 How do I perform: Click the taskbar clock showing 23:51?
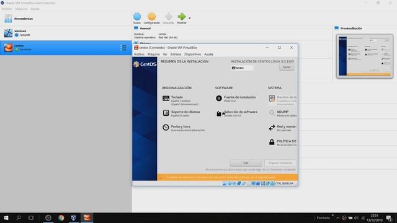coord(375,218)
